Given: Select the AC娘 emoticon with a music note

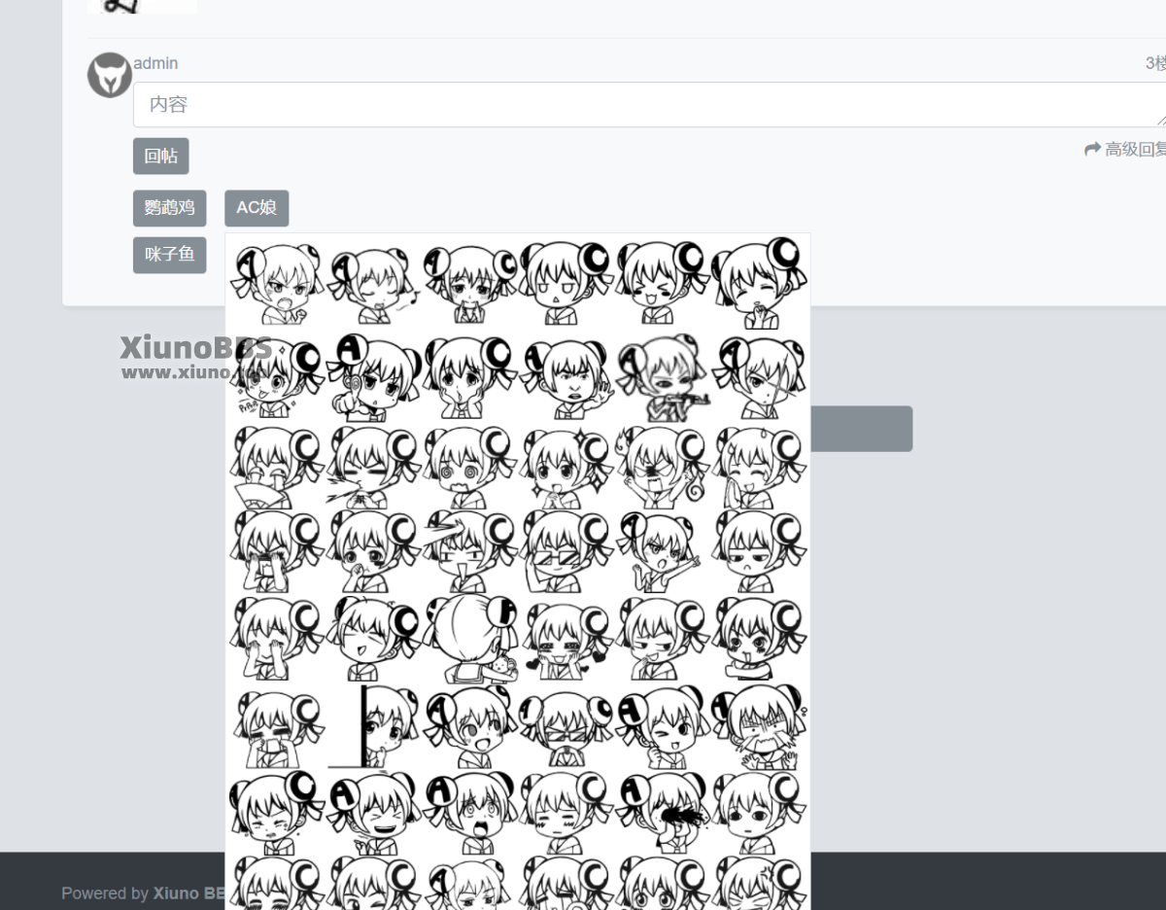Looking at the screenshot, I should [x=373, y=284].
